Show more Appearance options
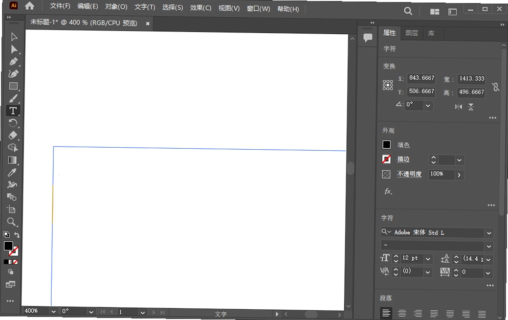Screen dimensions: 508x320 click(491, 205)
